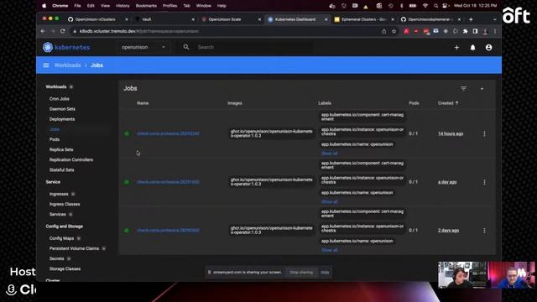Click green status icon of a day ago job
This screenshot has width=537, height=302.
(x=127, y=182)
